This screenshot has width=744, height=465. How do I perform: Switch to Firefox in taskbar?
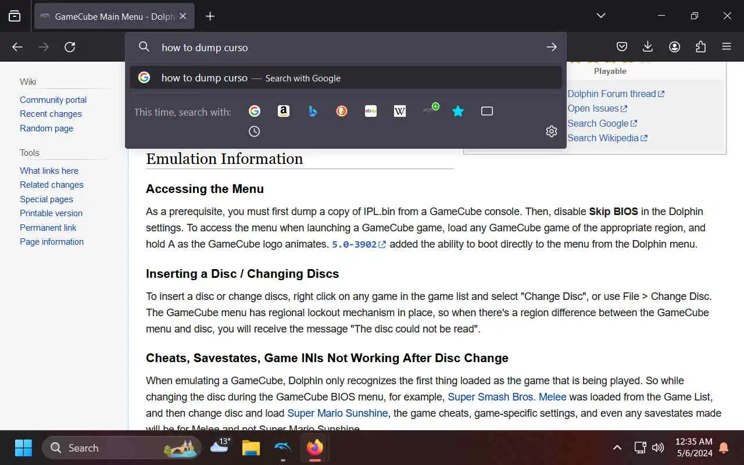tap(315, 448)
